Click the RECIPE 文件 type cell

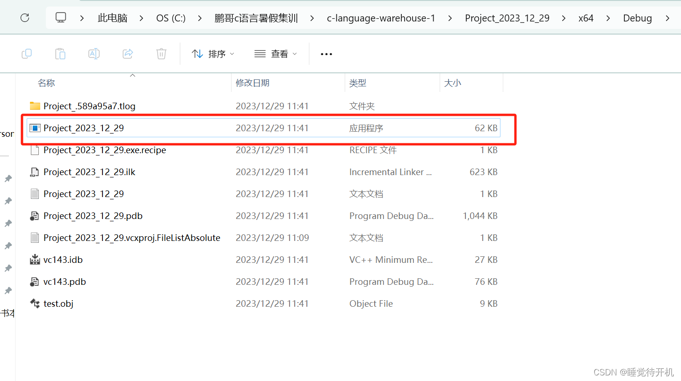[x=373, y=150]
